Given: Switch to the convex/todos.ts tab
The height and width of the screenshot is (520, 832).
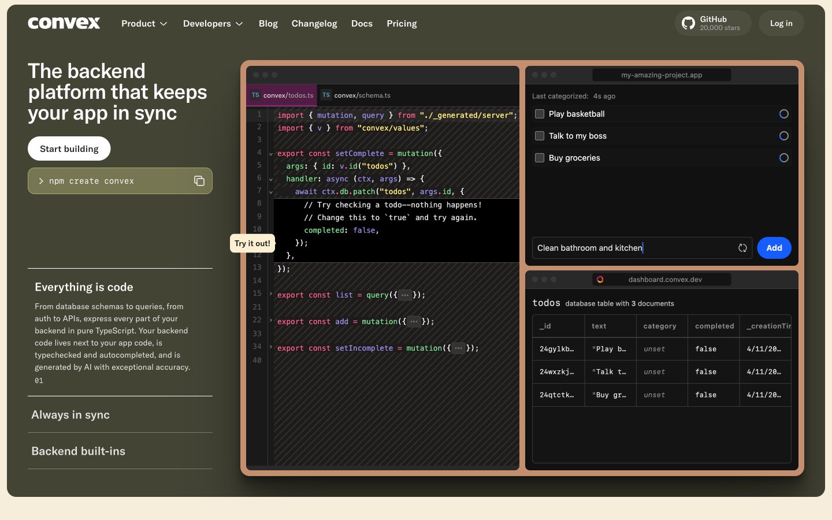Looking at the screenshot, I should (x=282, y=95).
